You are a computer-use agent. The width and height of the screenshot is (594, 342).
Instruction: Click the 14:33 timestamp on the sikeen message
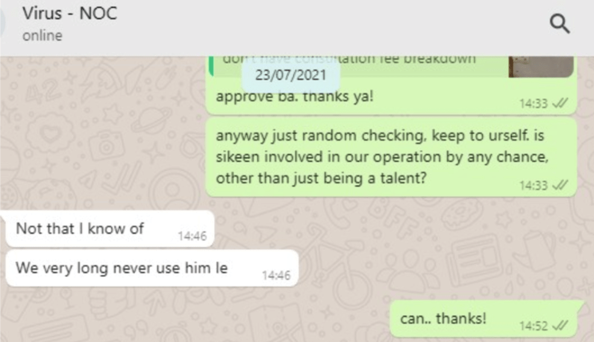[533, 185]
